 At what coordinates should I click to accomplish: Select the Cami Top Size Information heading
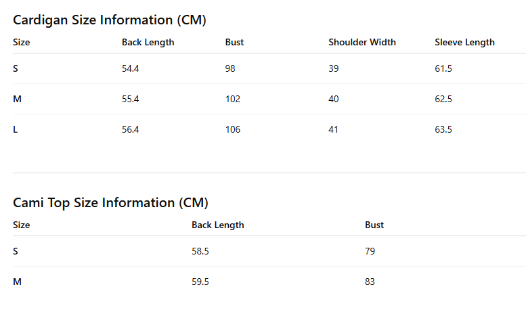point(110,203)
